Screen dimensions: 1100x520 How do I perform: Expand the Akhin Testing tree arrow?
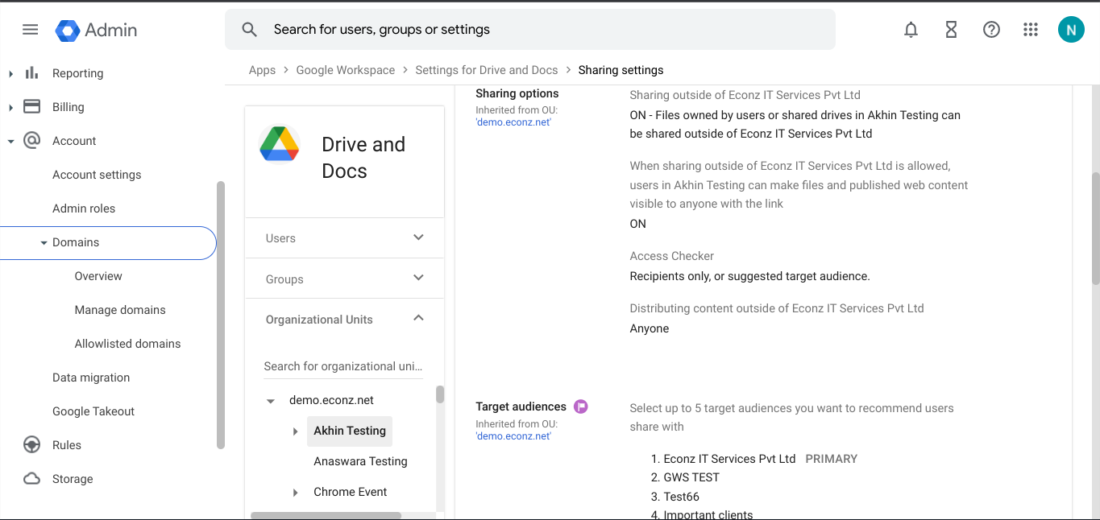296,431
